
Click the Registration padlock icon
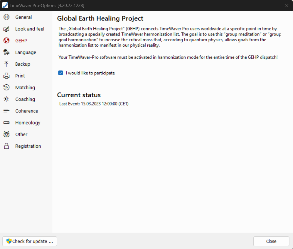coord(6,146)
